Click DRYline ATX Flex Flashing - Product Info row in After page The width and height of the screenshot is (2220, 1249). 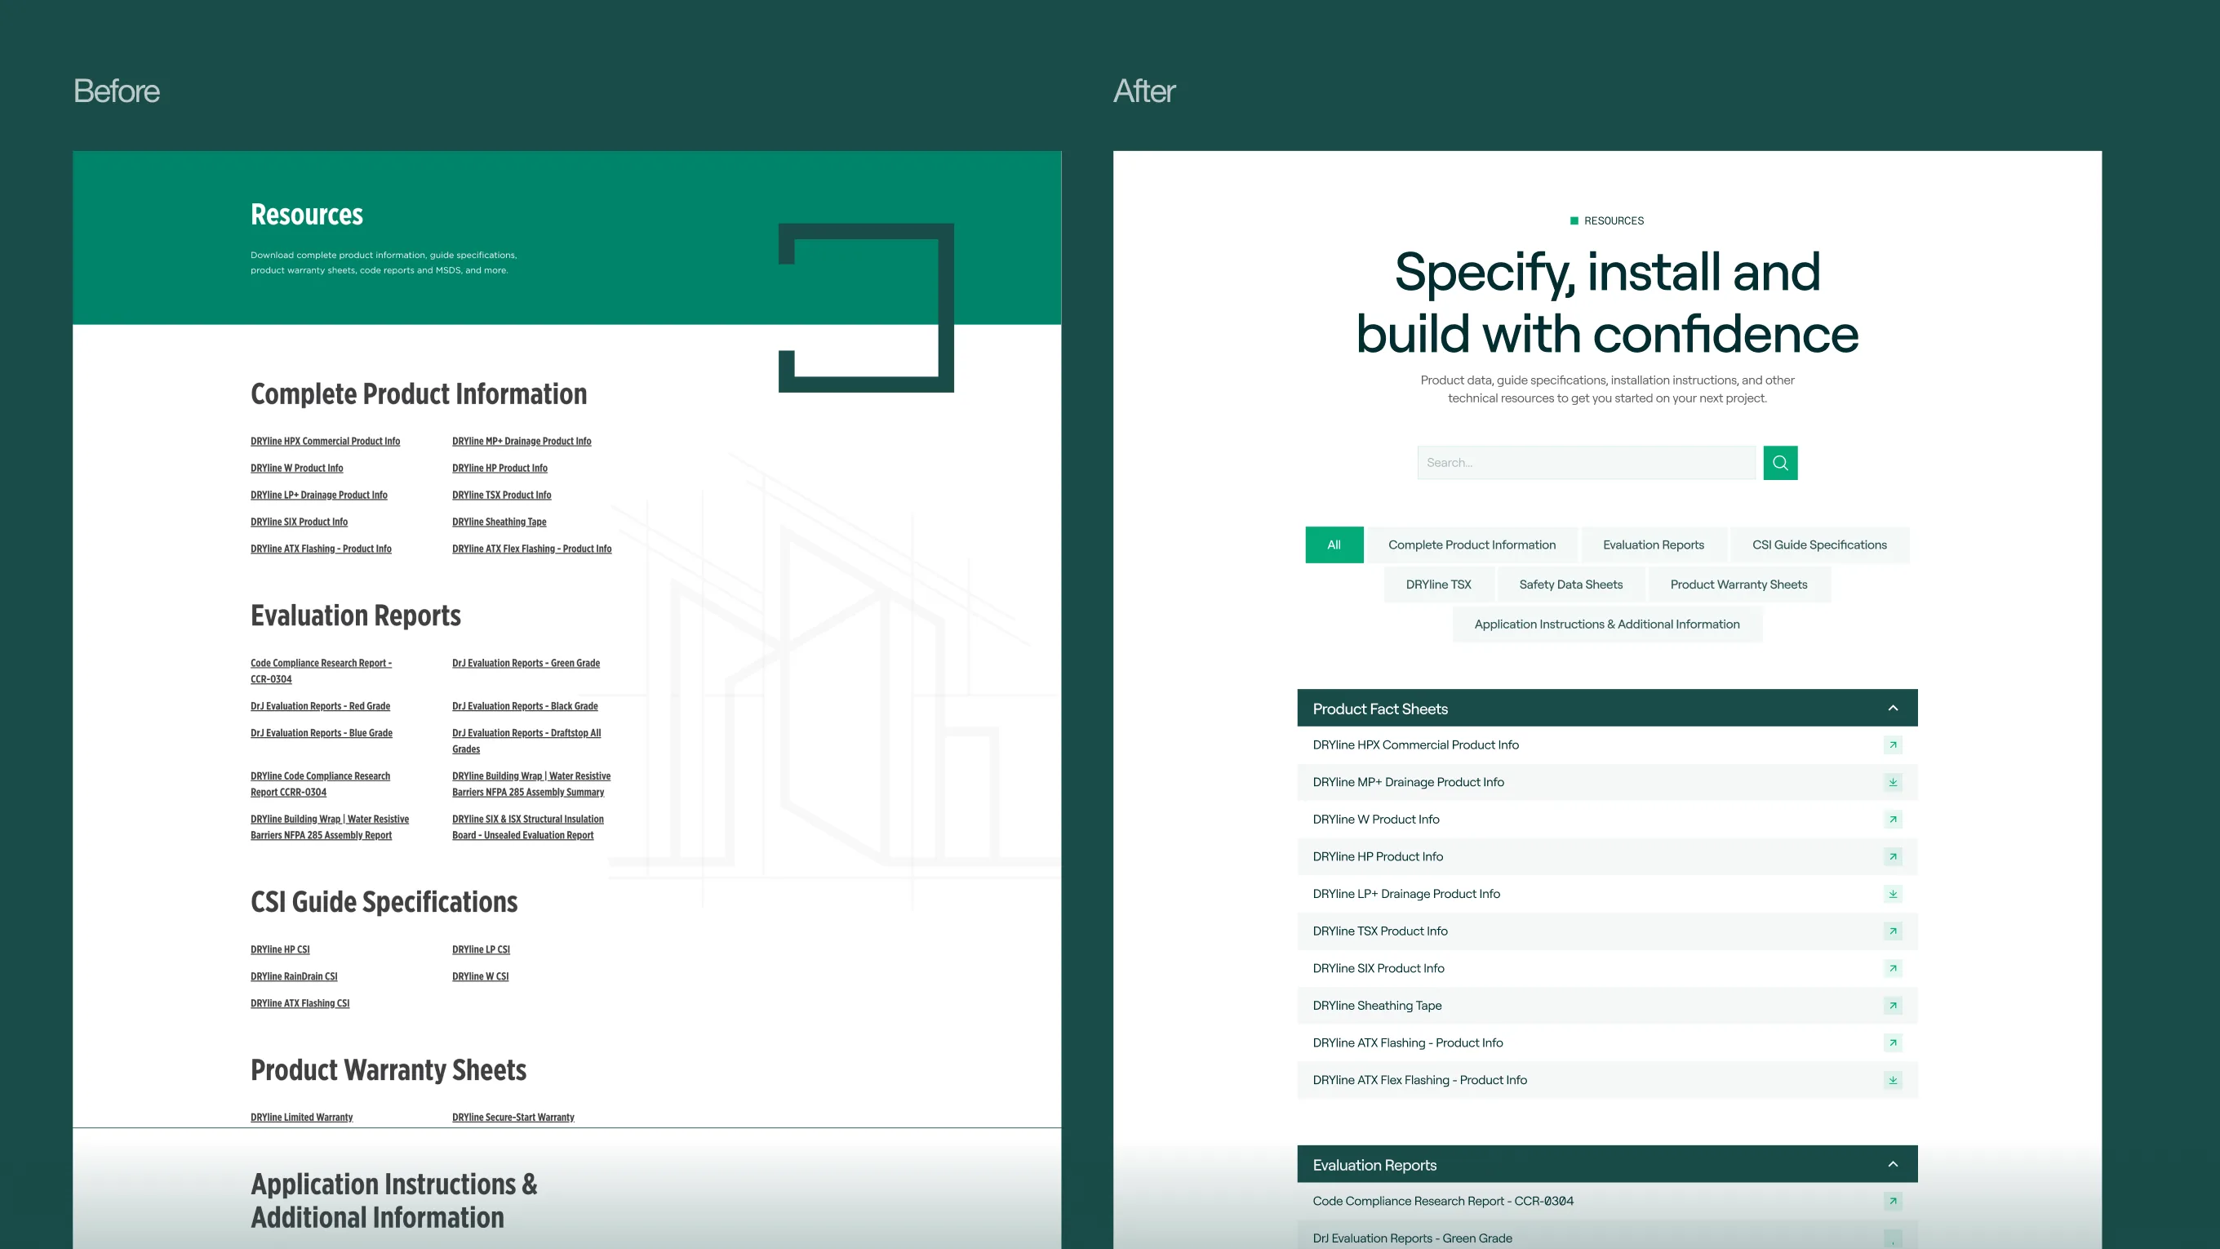1607,1079
